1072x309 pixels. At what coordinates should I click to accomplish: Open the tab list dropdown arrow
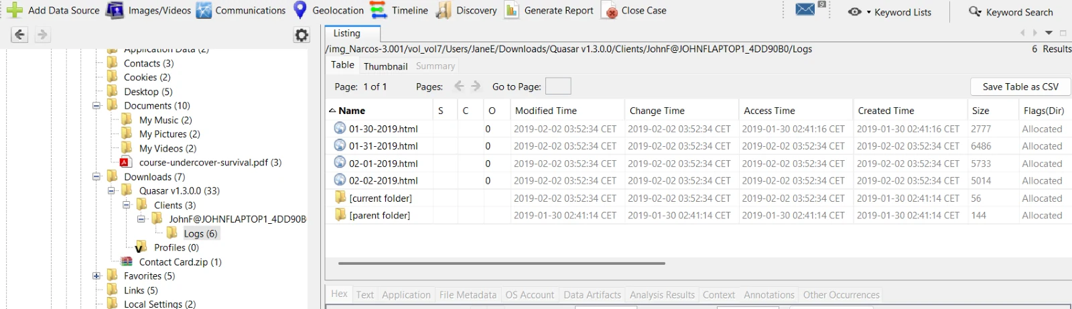1049,33
